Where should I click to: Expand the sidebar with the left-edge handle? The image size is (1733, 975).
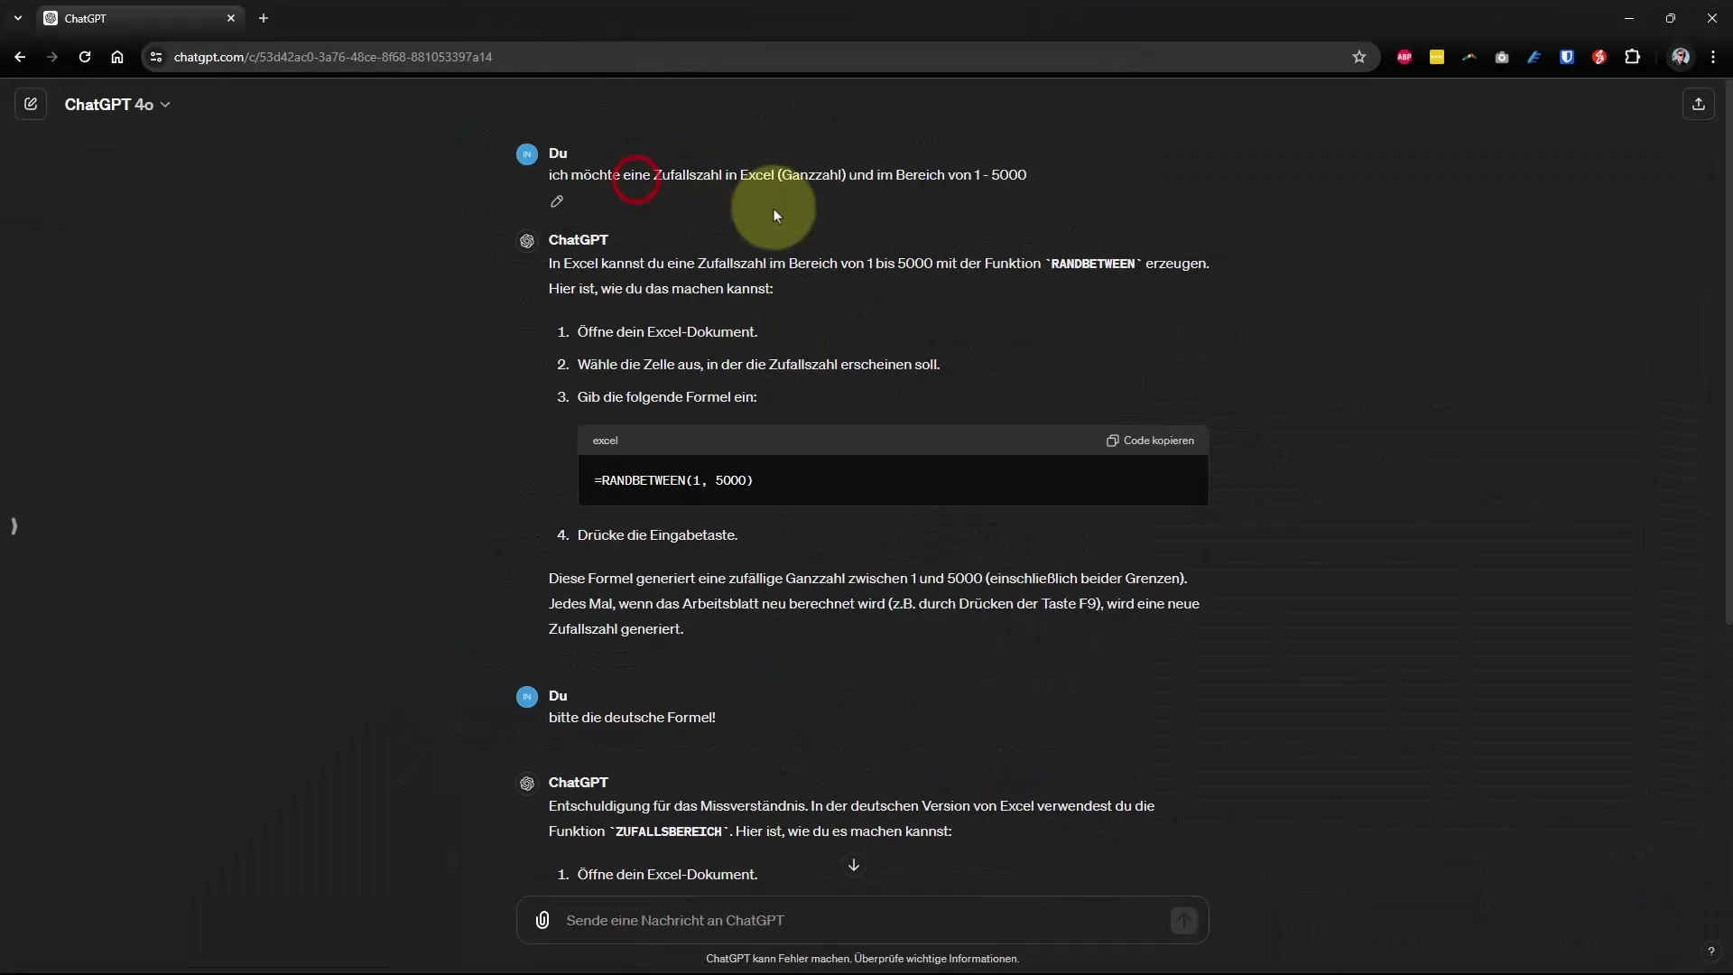pyautogui.click(x=14, y=525)
